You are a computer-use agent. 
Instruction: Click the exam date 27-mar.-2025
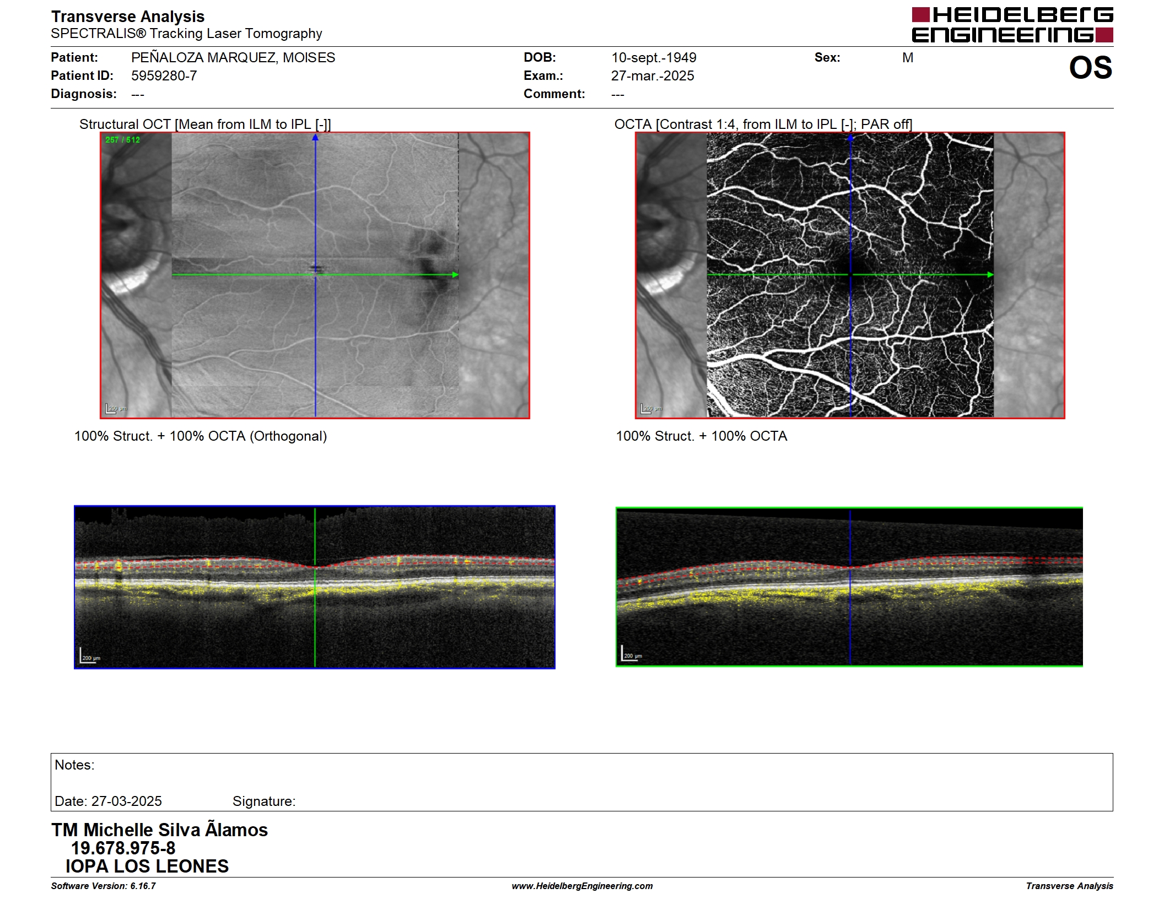(x=653, y=75)
